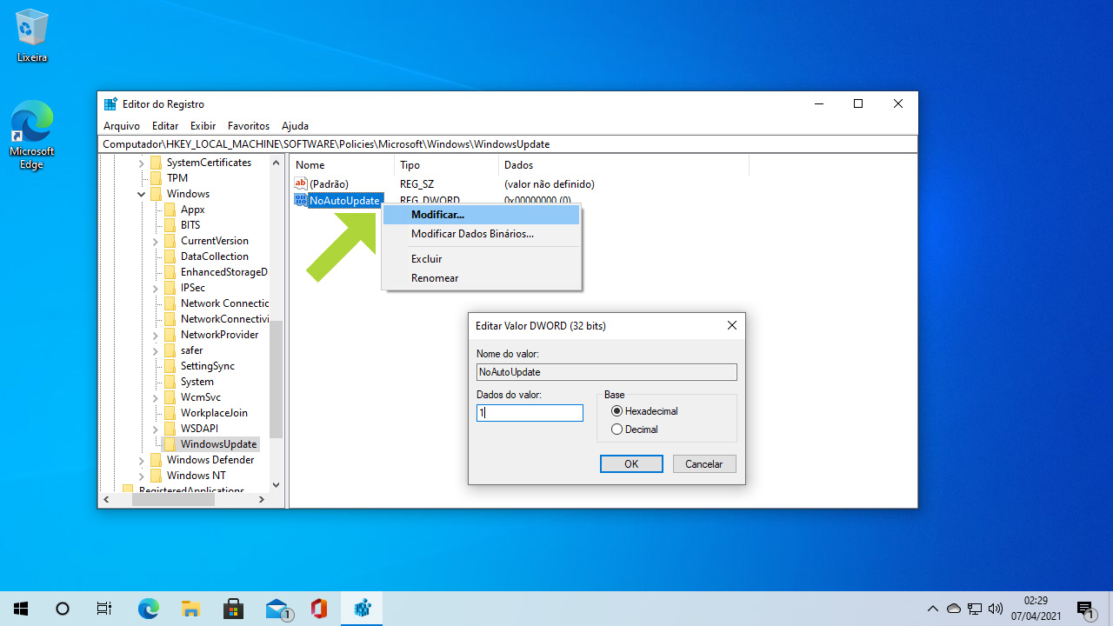Click the Tipo column header
Screen dimensions: 1113x626
(447, 165)
